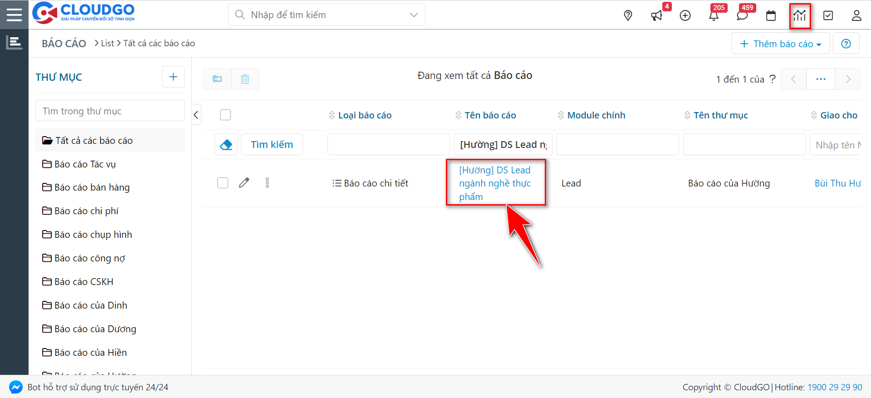Click the pencil edit icon for report row
This screenshot has width=871, height=398.
[x=244, y=183]
